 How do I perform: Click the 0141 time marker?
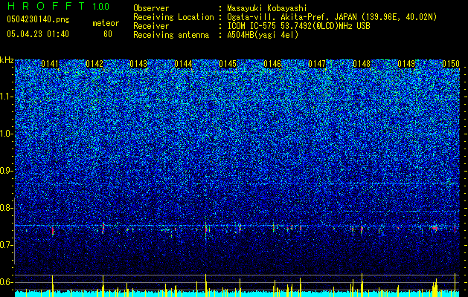50,64
